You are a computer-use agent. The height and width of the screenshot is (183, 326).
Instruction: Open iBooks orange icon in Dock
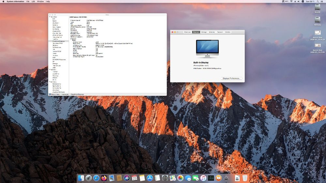point(218,178)
